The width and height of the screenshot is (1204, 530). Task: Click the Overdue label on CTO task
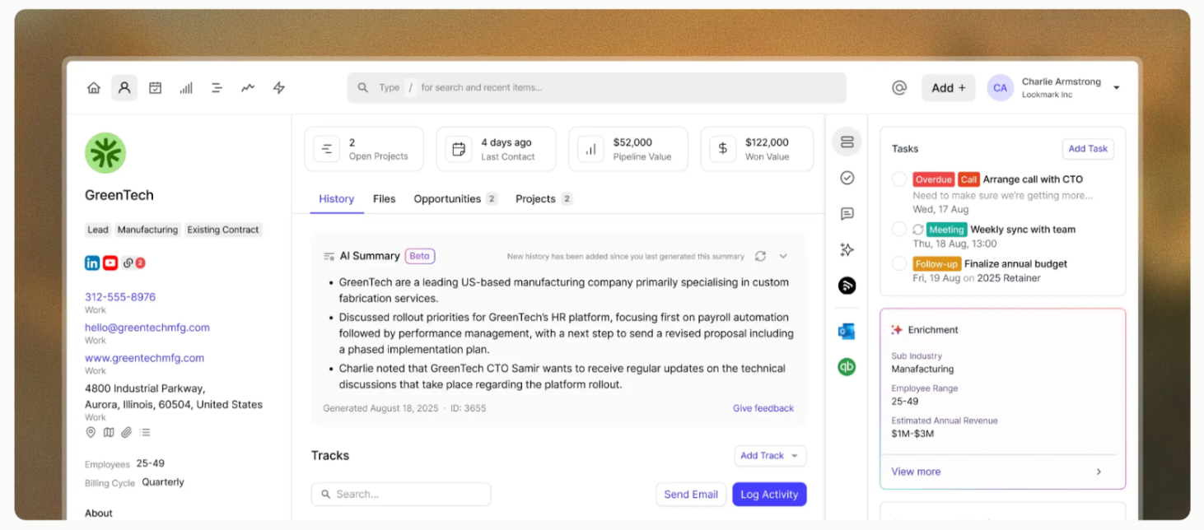click(x=933, y=179)
